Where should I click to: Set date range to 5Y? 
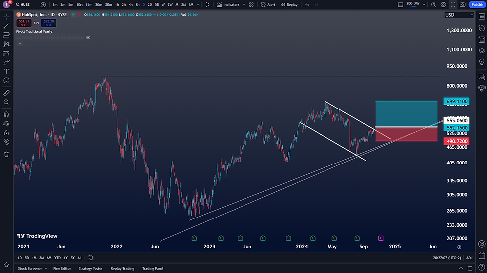pos(72,258)
